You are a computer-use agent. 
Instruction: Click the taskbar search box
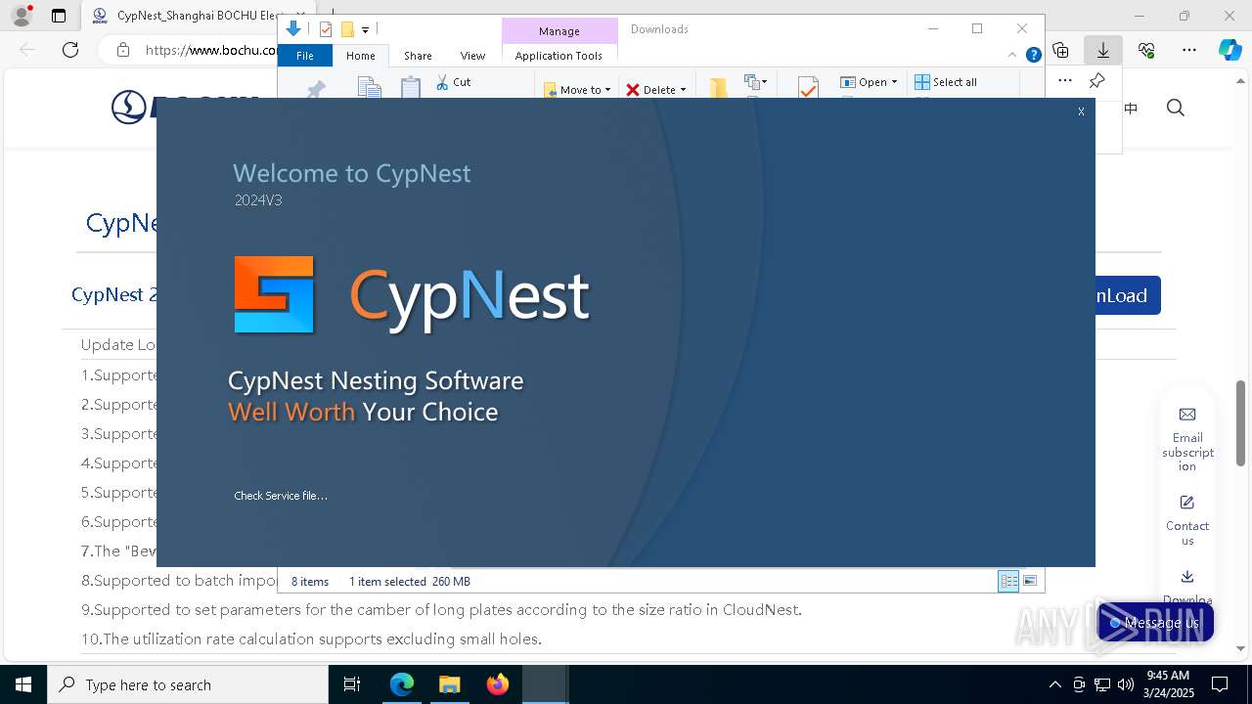(188, 684)
